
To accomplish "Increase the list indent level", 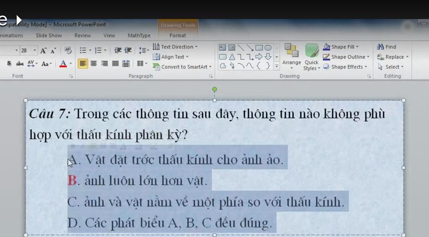I will click(128, 50).
